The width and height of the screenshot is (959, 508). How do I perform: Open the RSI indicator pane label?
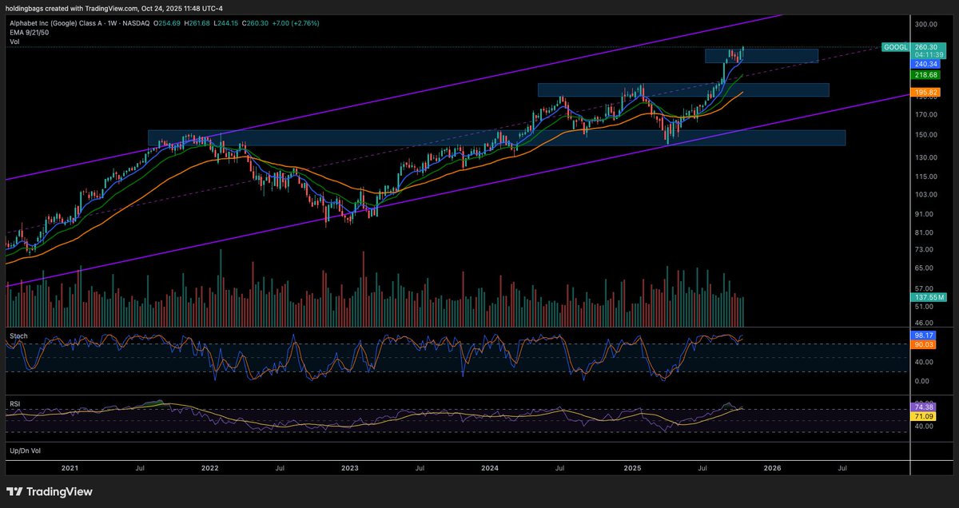pyautogui.click(x=15, y=403)
